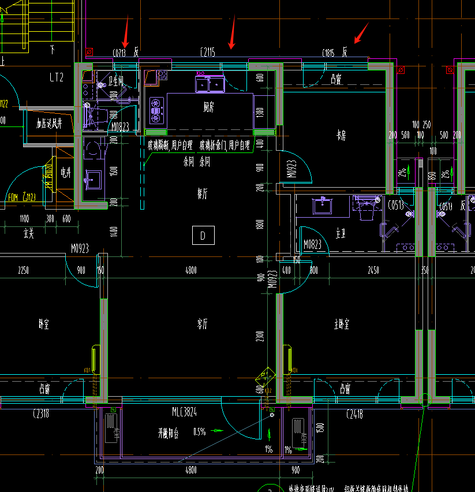Screen dimensions: 475x492
Task: Click the LT2 stair label
Action: pos(57,77)
